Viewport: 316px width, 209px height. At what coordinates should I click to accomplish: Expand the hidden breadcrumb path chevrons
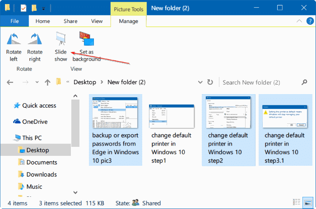(68, 82)
